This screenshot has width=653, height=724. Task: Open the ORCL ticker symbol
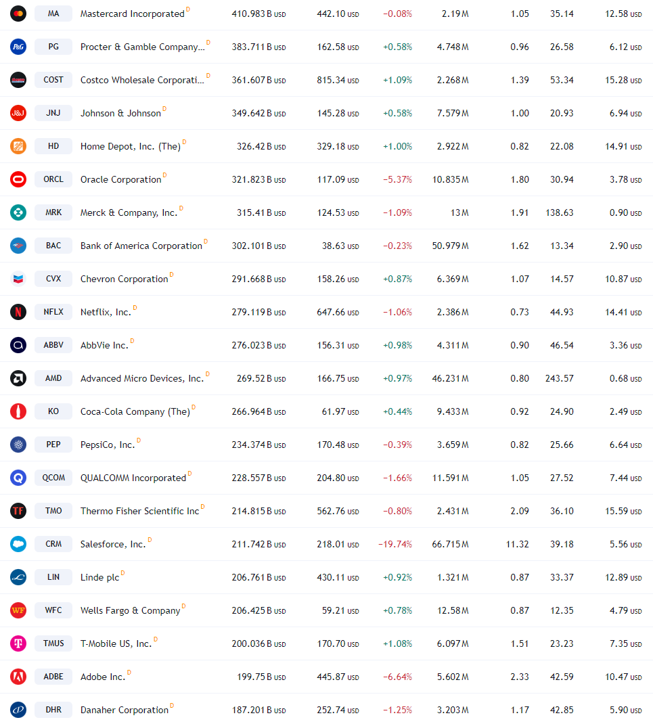coord(53,179)
